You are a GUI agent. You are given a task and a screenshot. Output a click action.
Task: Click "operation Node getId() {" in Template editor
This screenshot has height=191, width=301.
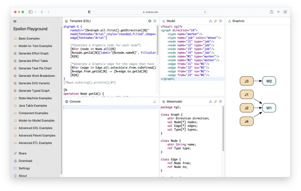[x=84, y=94]
